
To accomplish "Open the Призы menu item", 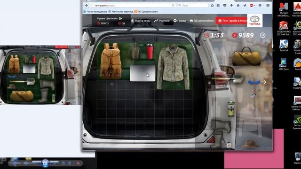I will pyautogui.click(x=180, y=21).
